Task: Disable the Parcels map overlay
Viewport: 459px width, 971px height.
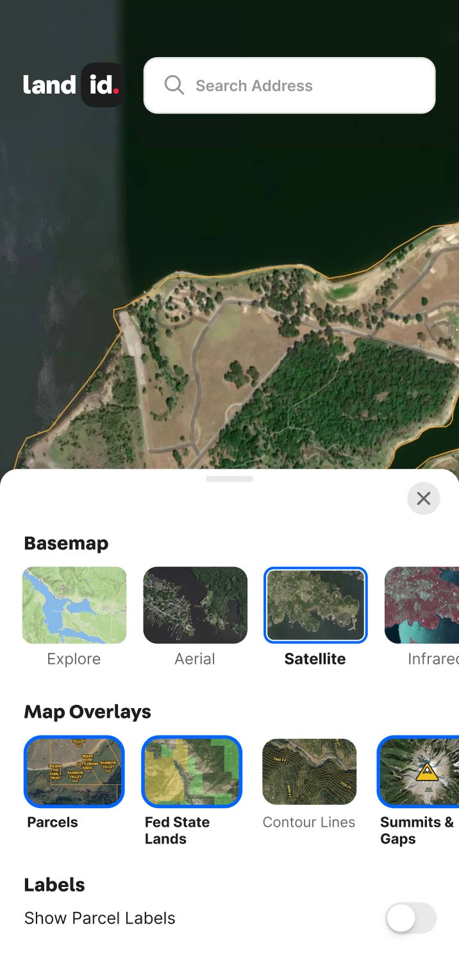Action: 74,772
